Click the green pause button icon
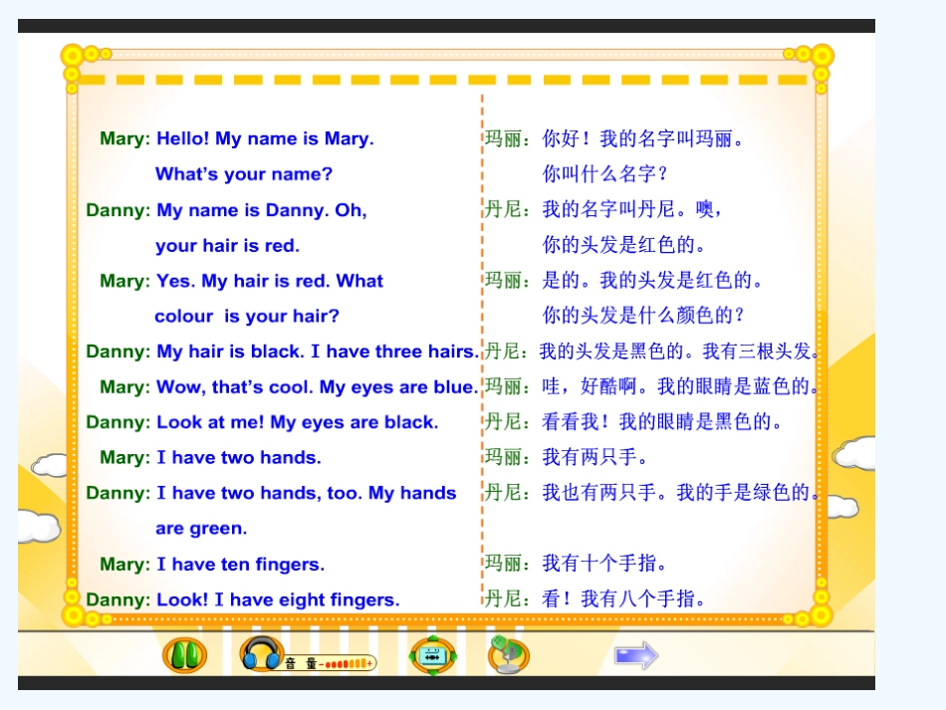Image resolution: width=946 pixels, height=710 pixels. click(x=184, y=654)
